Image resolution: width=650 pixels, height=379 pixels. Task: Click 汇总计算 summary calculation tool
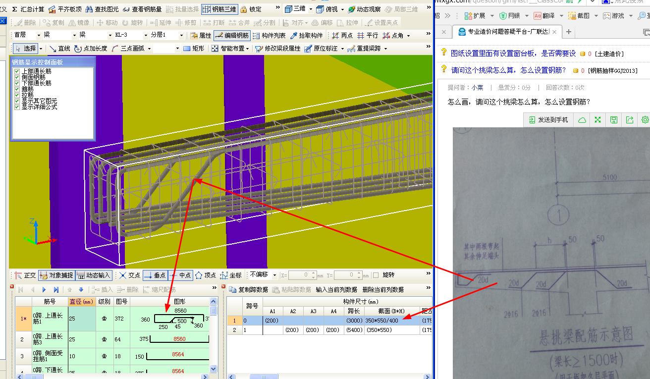pos(28,9)
